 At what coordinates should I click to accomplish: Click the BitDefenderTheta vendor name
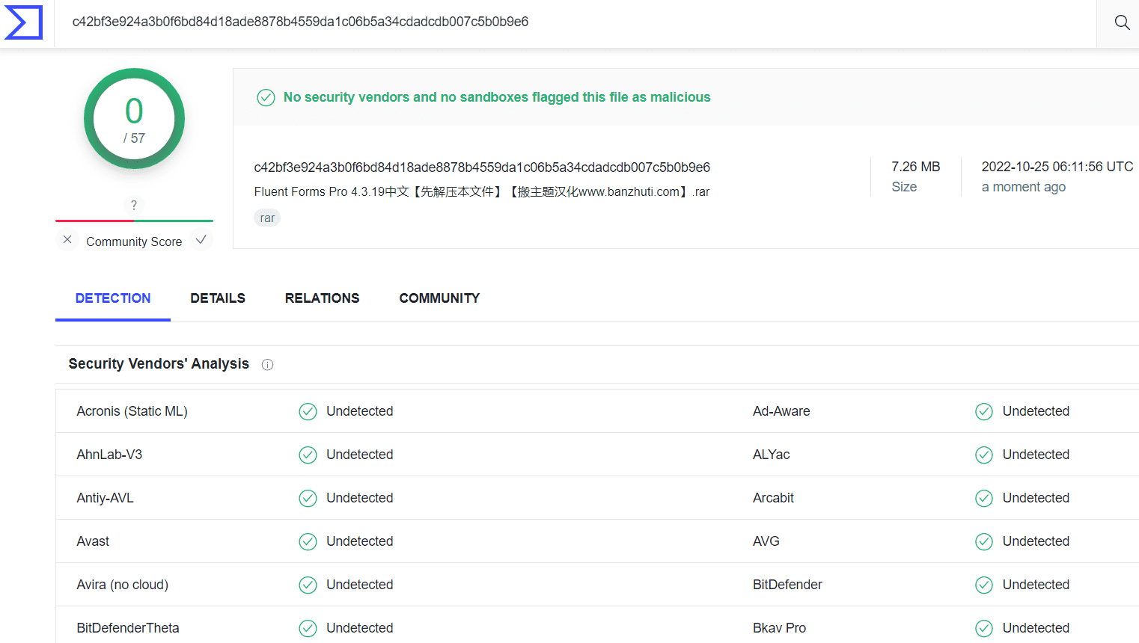click(x=128, y=628)
